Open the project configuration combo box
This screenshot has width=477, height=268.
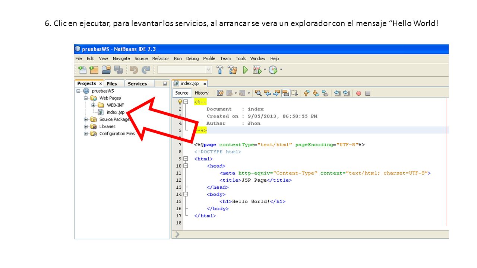(x=185, y=70)
